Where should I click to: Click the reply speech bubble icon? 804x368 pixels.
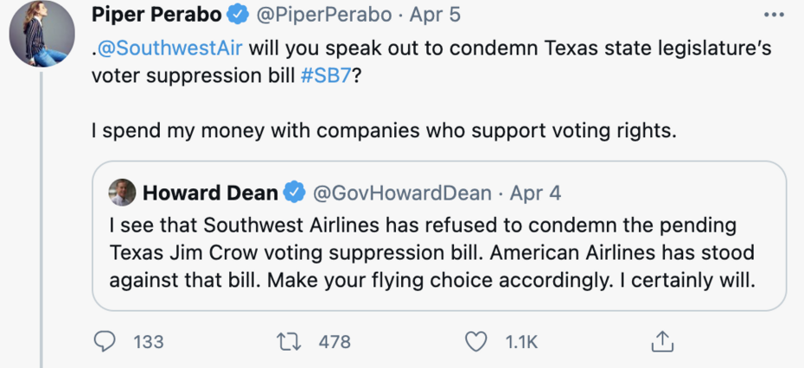pos(104,342)
